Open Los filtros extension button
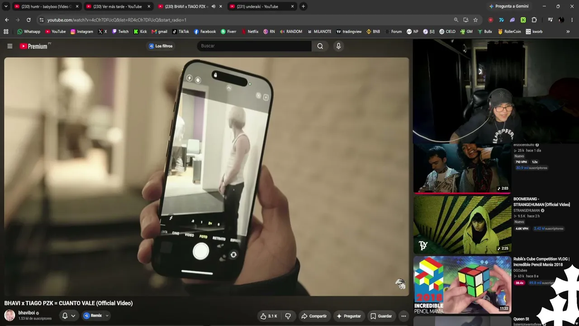The image size is (579, 326). (161, 46)
